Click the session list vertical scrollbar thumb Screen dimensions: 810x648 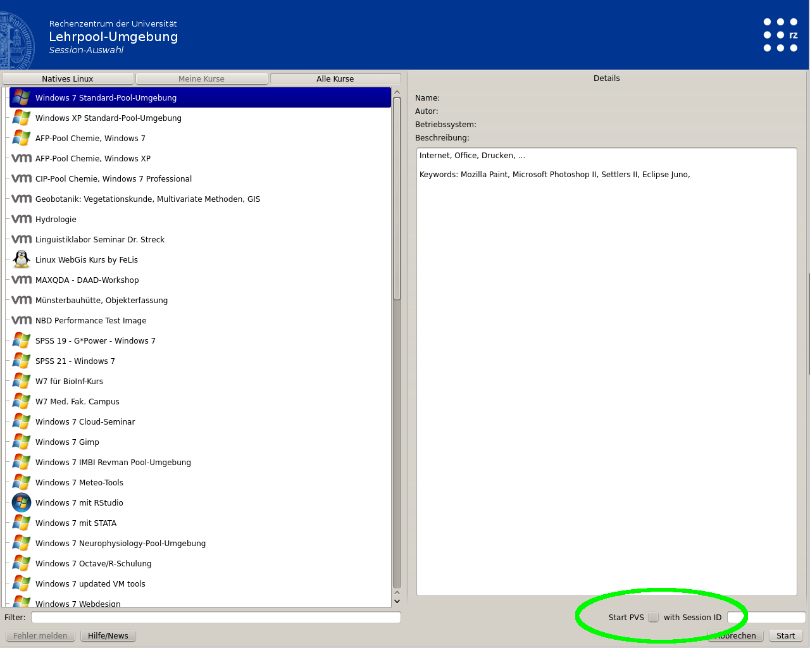tap(397, 199)
